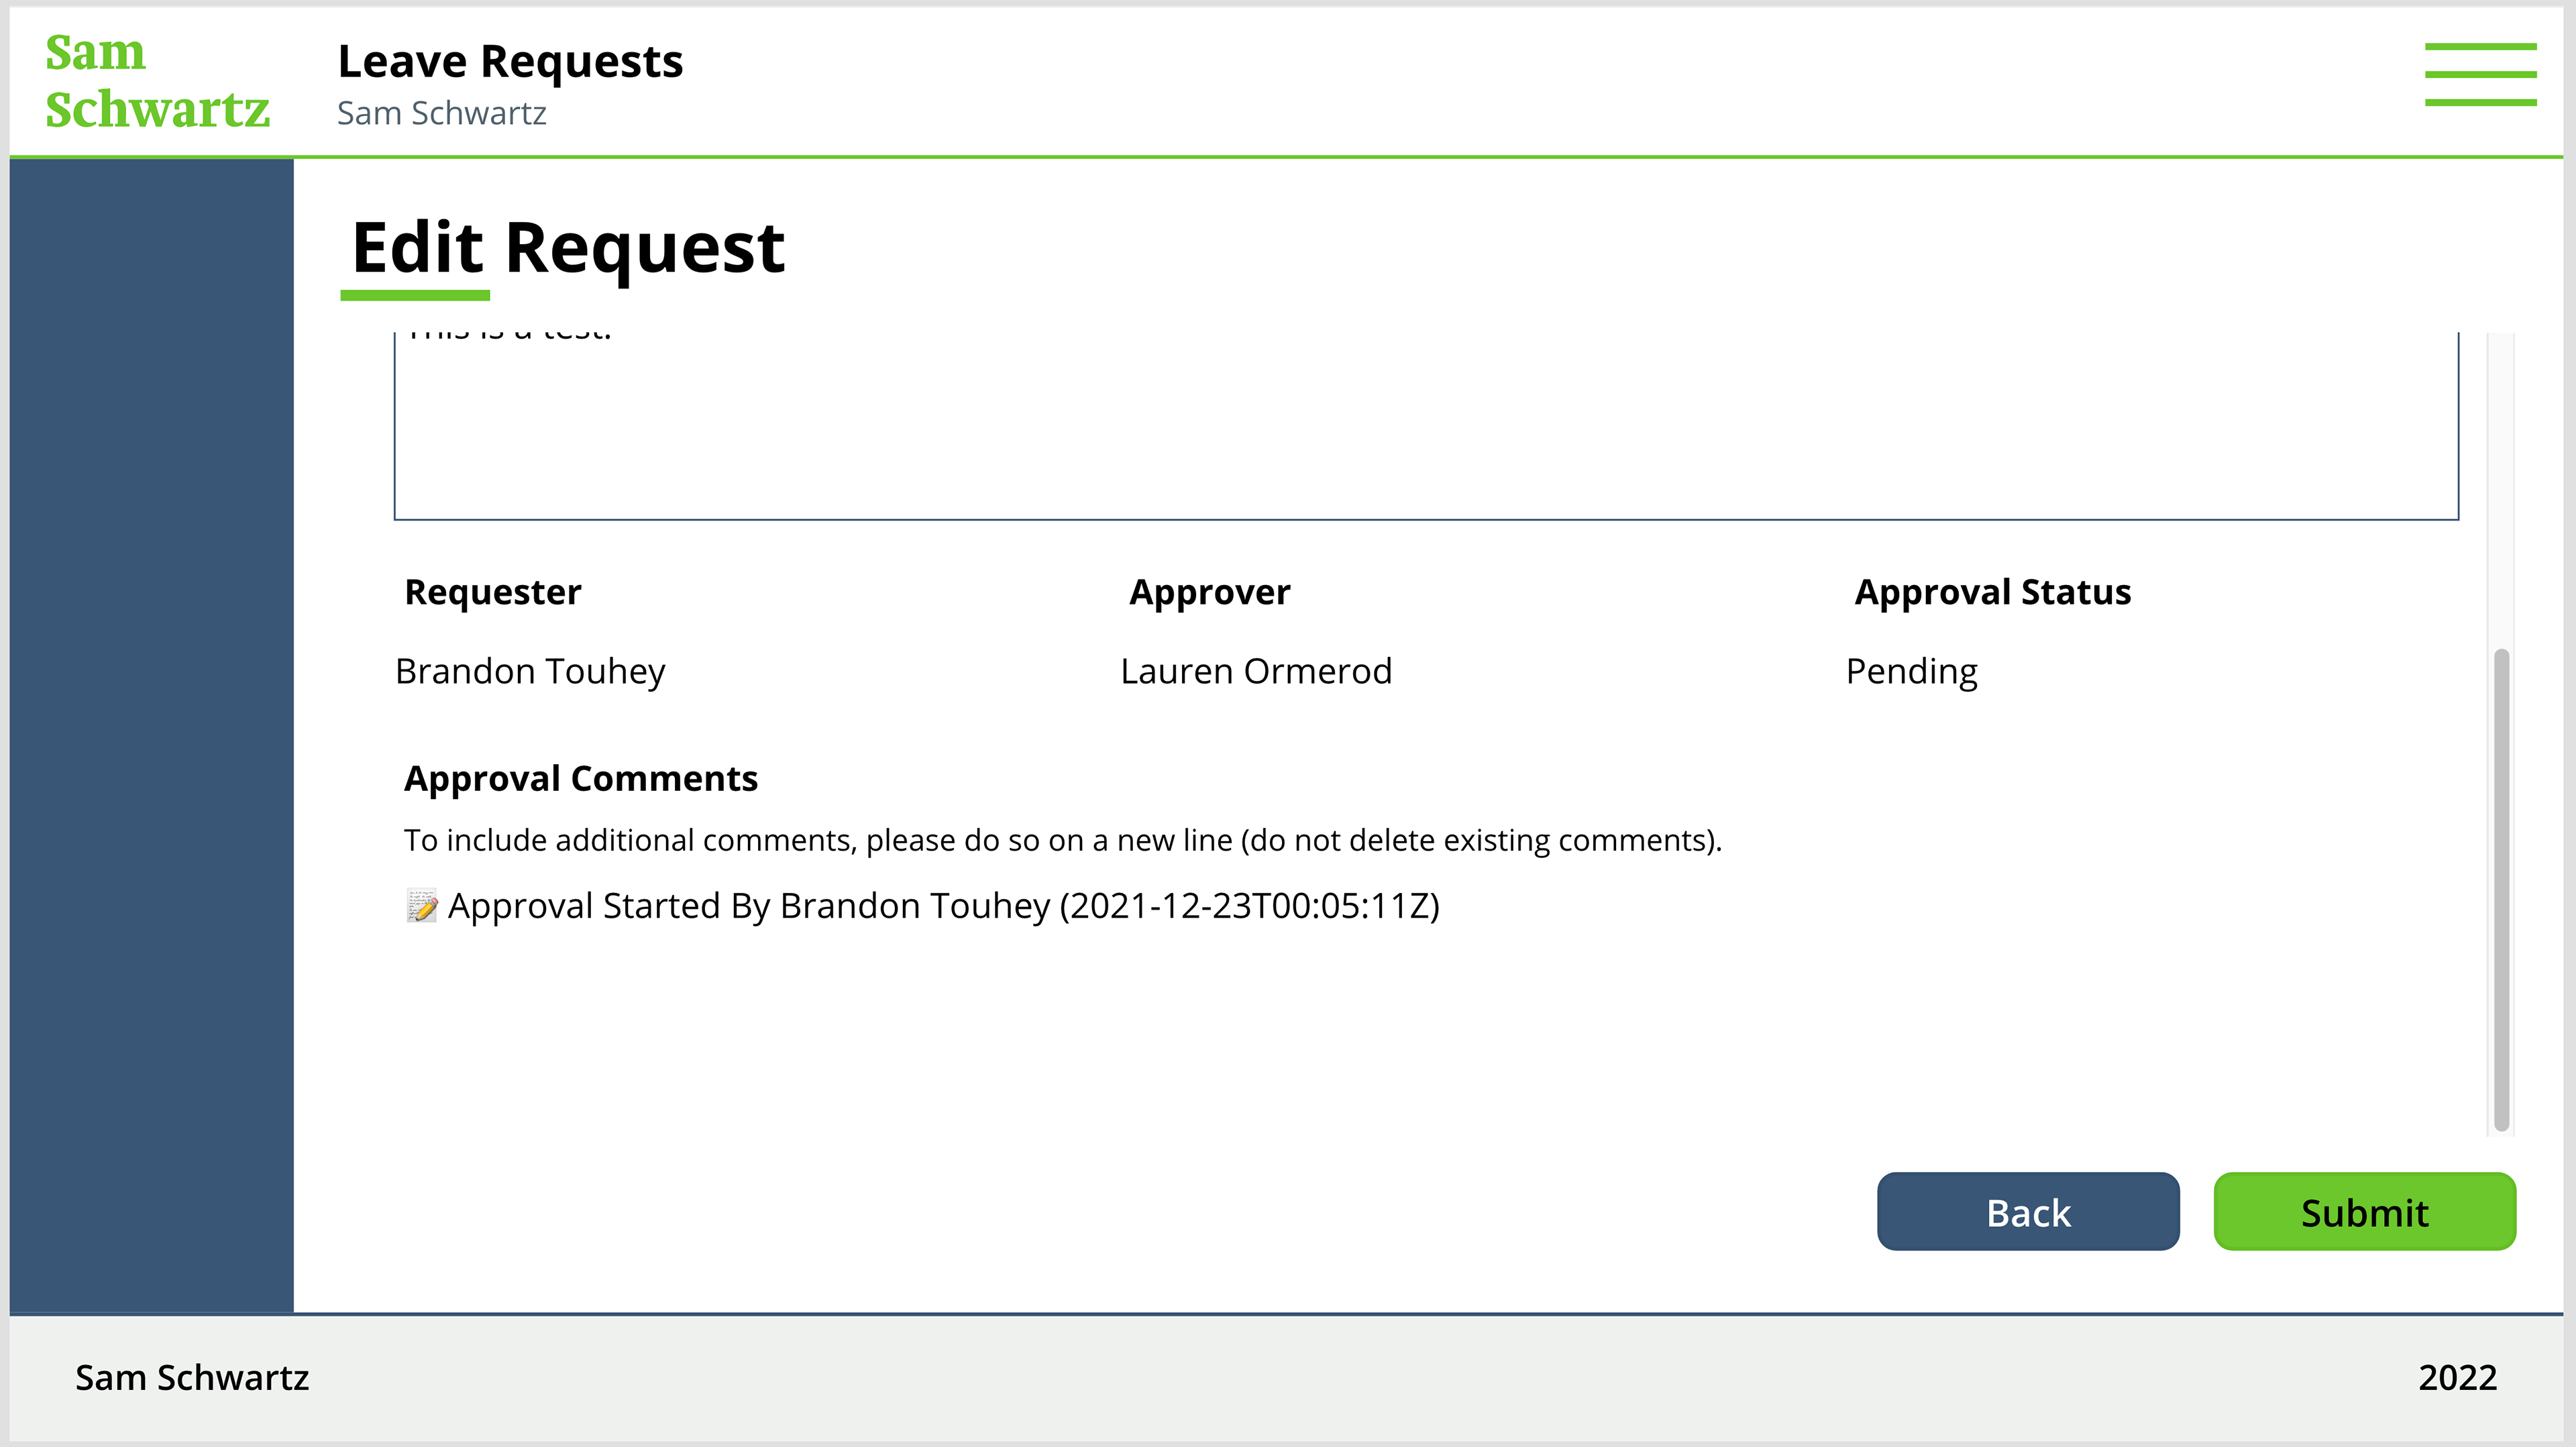This screenshot has width=2576, height=1447.
Task: Click the Sam Schwartz footer text
Action: pyautogui.click(x=192, y=1378)
